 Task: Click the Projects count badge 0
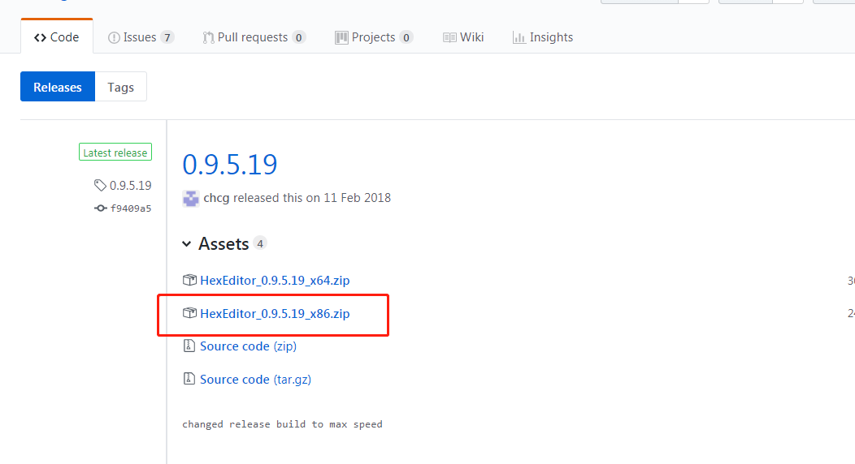(x=406, y=37)
